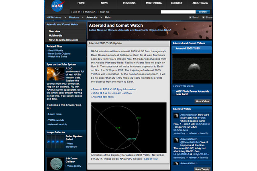The width and height of the screenshot is (257, 171).
Task: Click the Learn more link
Action: click(x=55, y=114)
